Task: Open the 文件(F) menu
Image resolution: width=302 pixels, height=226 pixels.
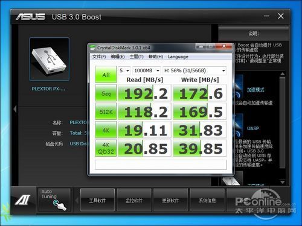Action: 99,57
